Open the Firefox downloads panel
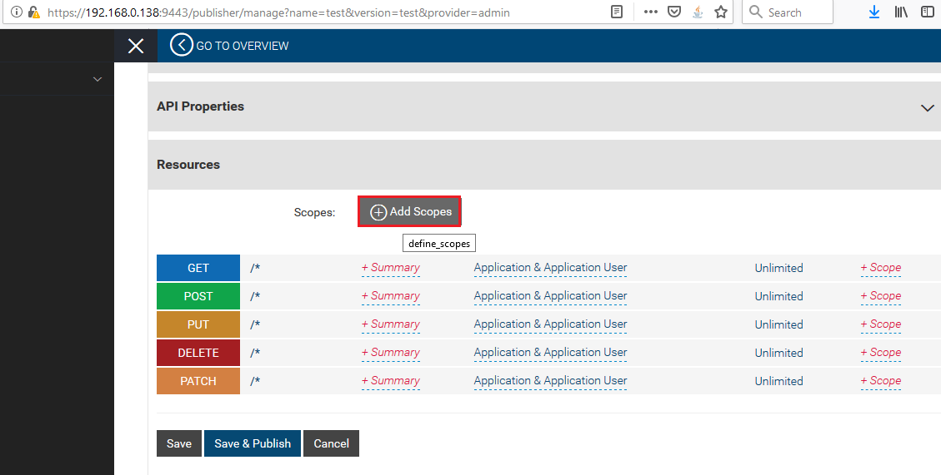This screenshot has width=941, height=475. [874, 12]
